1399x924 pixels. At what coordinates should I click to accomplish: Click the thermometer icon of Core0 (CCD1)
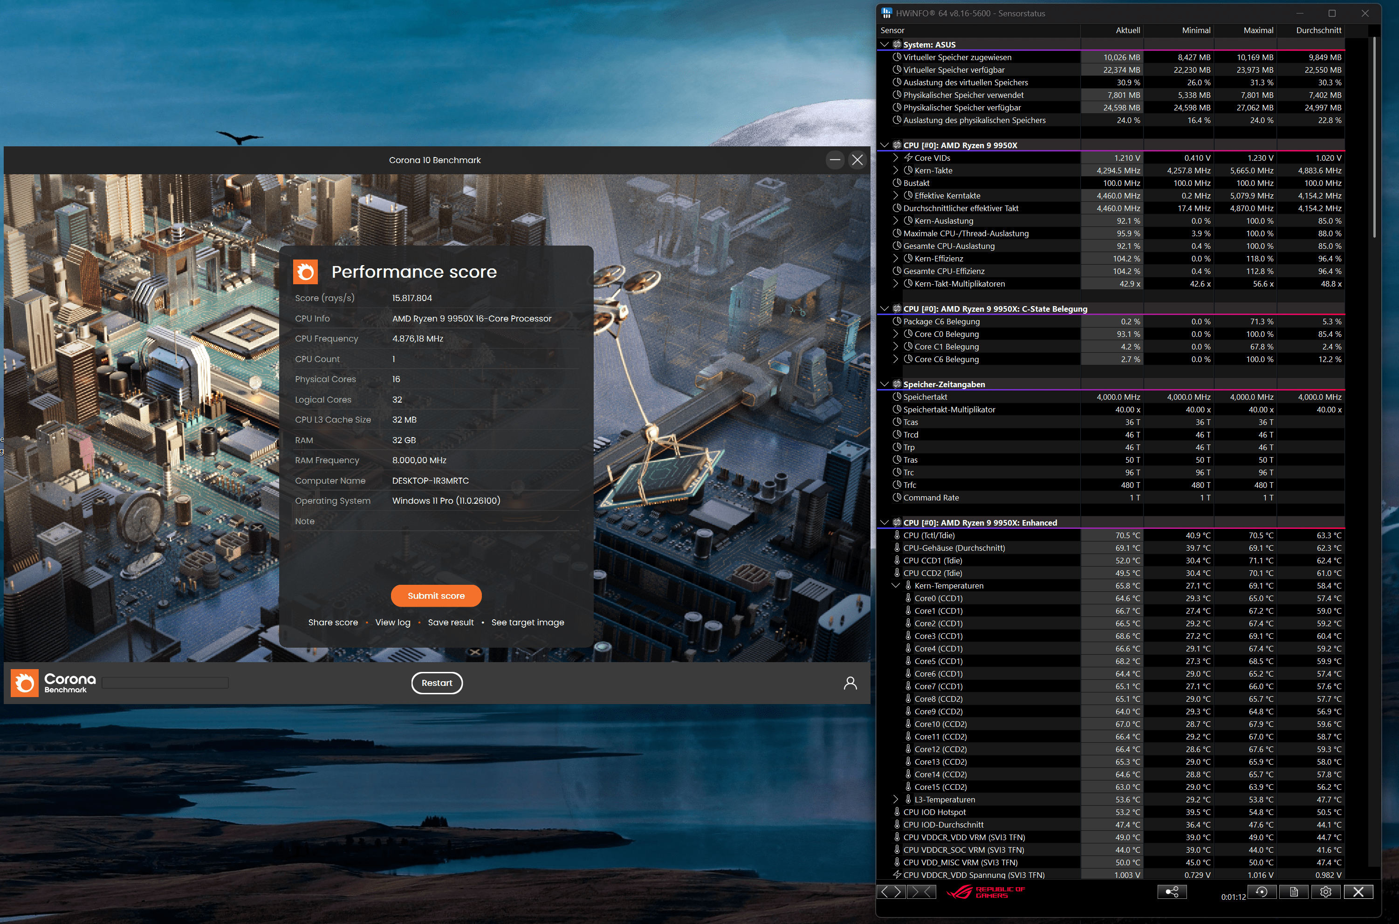coord(908,598)
